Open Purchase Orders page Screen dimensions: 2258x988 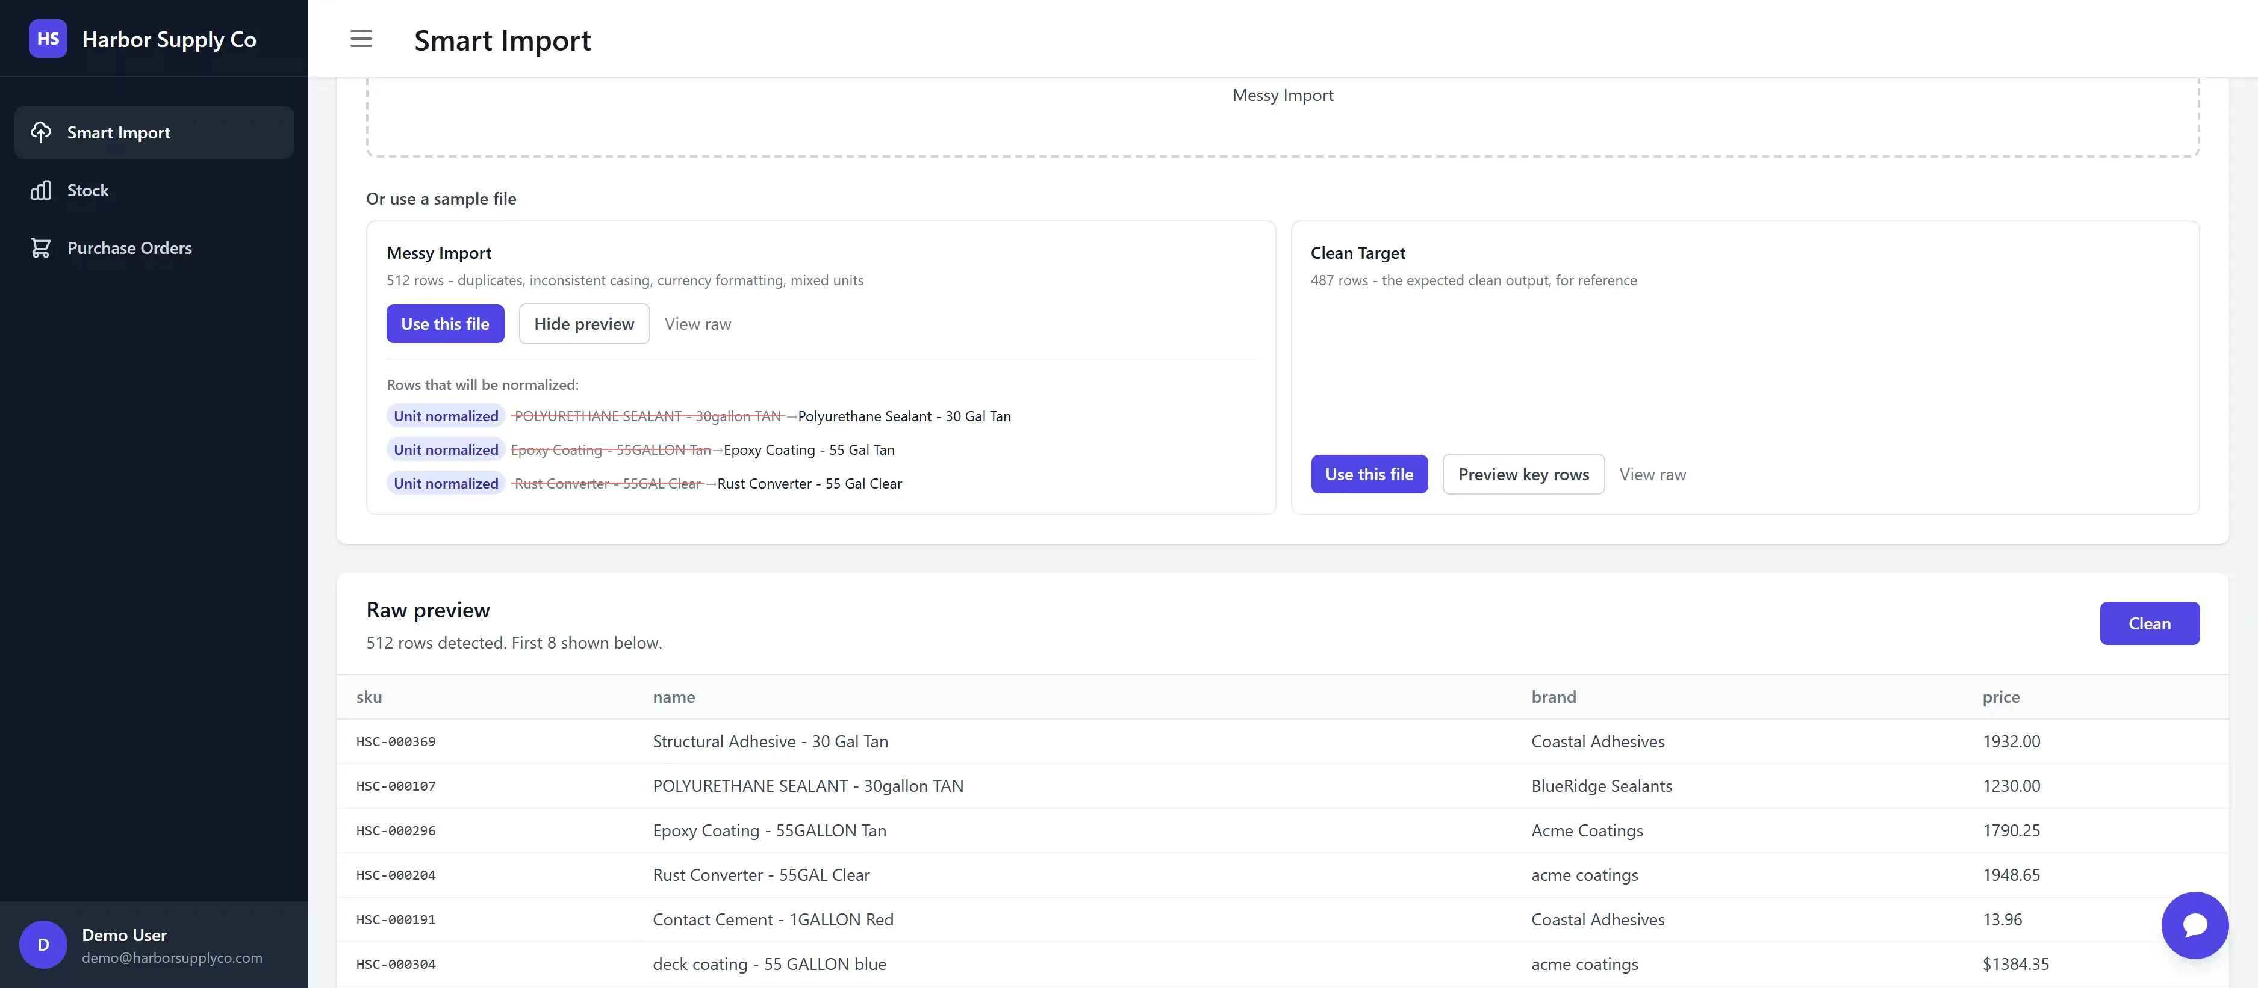[154, 248]
